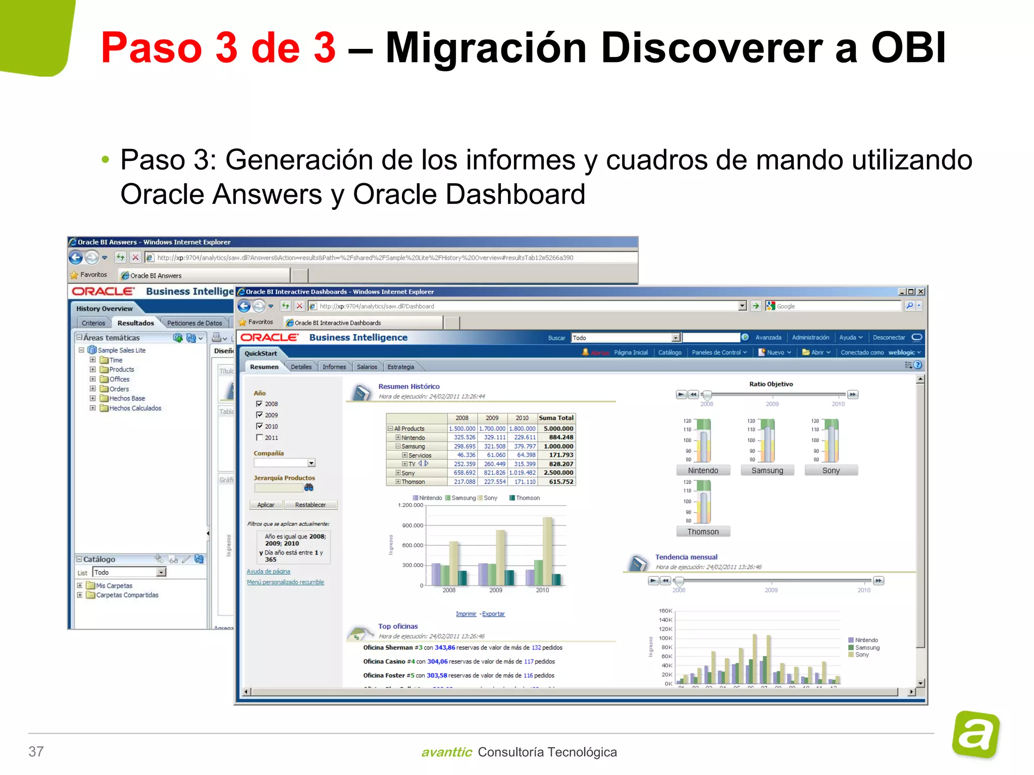Click the binoculars-glasses icon in the Catálogo header
The width and height of the screenshot is (1034, 775).
(x=173, y=559)
